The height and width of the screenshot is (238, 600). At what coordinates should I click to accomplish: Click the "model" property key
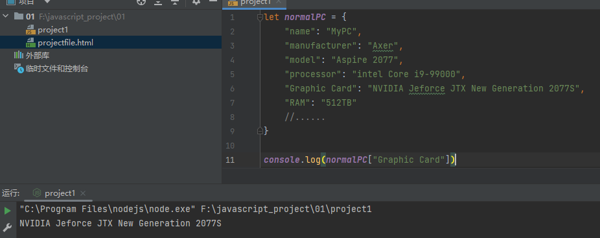coord(303,60)
